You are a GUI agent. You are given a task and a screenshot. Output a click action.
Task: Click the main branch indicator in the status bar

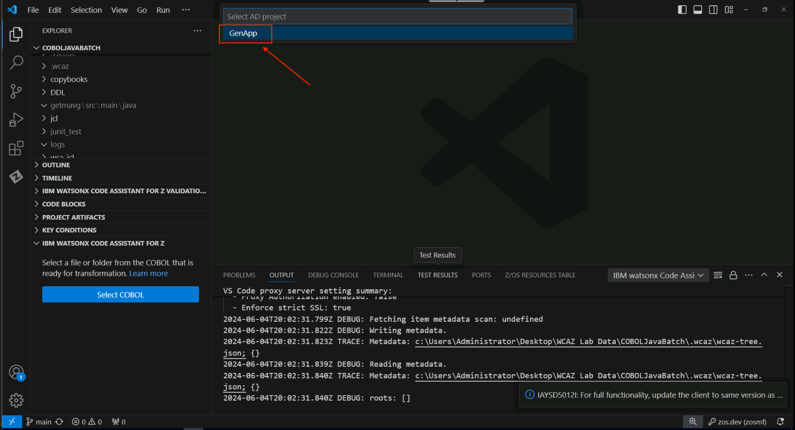pos(39,421)
